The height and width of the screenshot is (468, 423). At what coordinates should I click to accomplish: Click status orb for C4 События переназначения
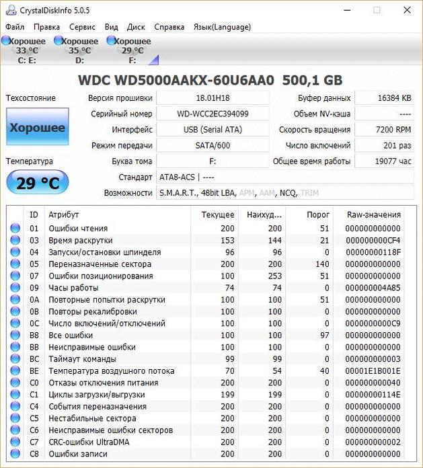[x=15, y=406]
